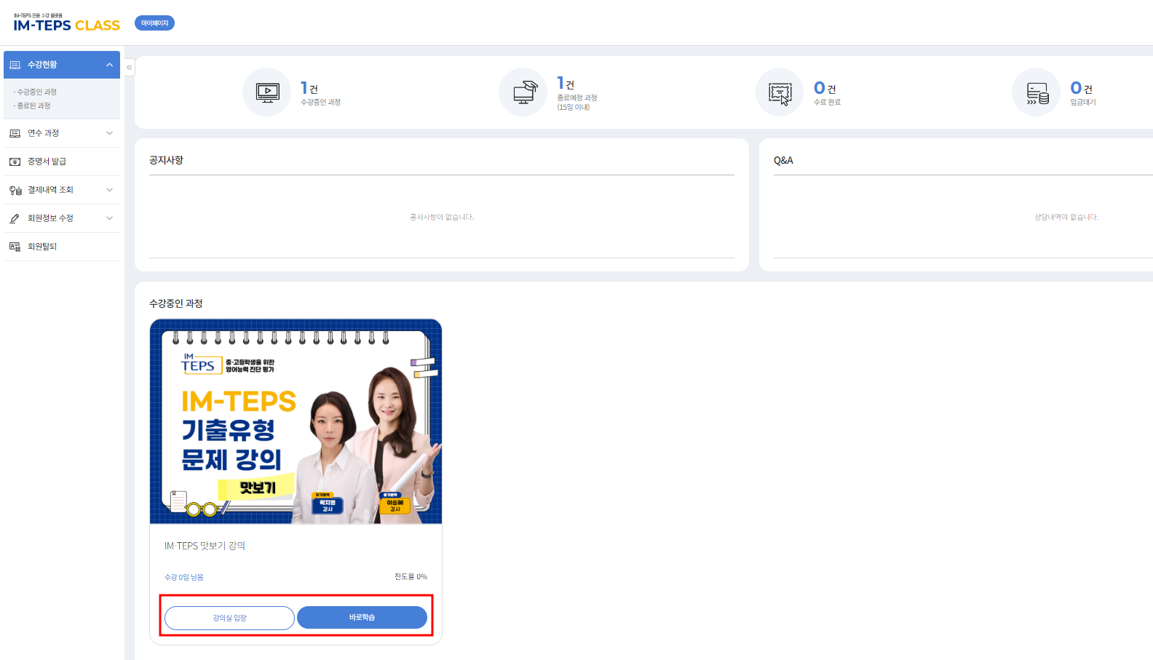Open the 종료된 과정 submenu item
The width and height of the screenshot is (1153, 660).
[33, 106]
